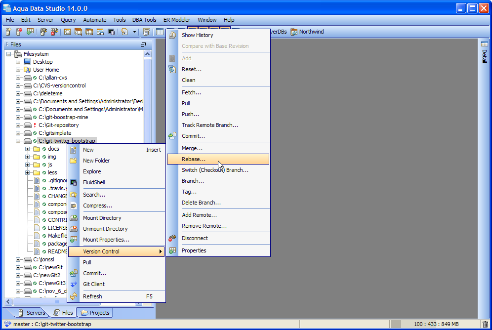Switch to the Projects tab
Viewport: 492px width, 330px height.
pyautogui.click(x=95, y=313)
